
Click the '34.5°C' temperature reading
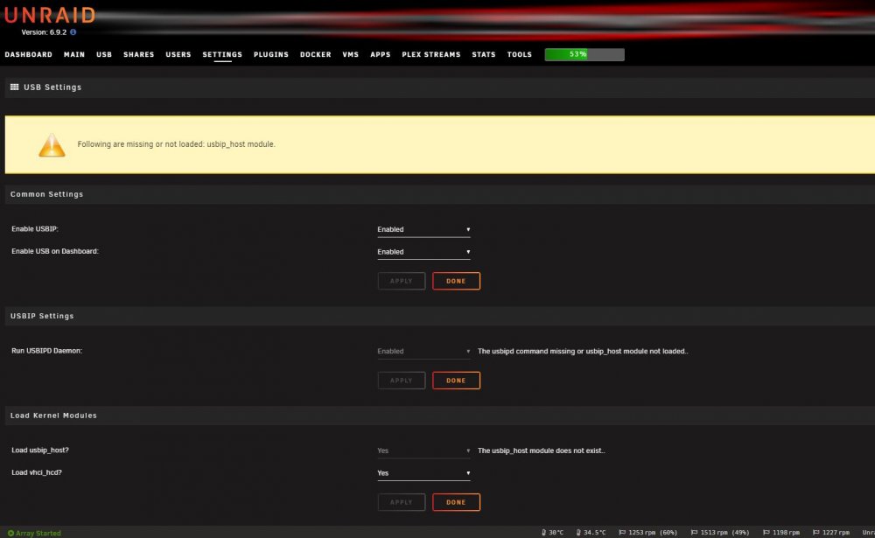pos(594,533)
